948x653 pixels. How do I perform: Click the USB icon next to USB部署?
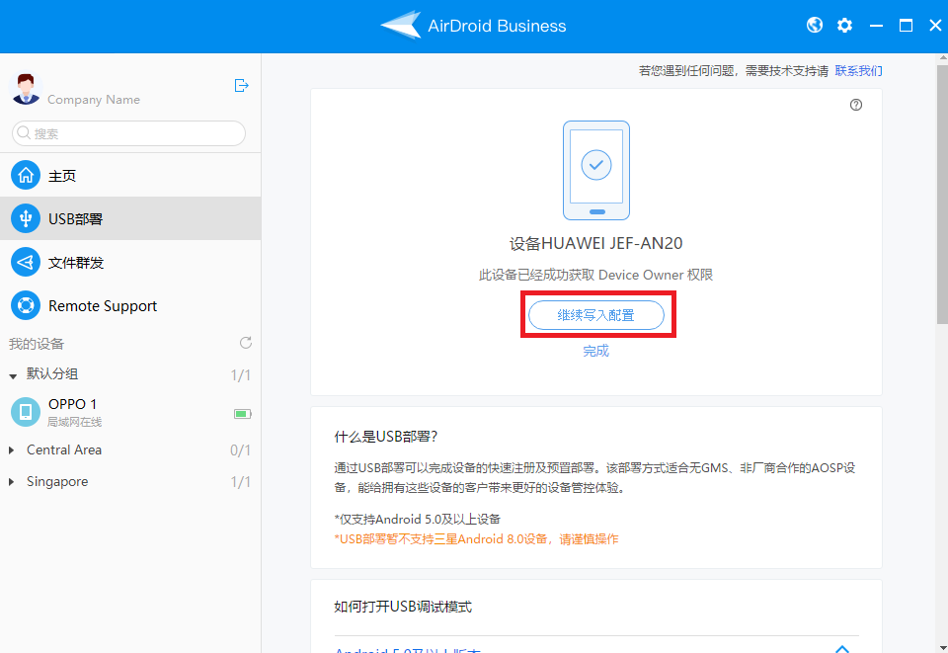click(26, 218)
